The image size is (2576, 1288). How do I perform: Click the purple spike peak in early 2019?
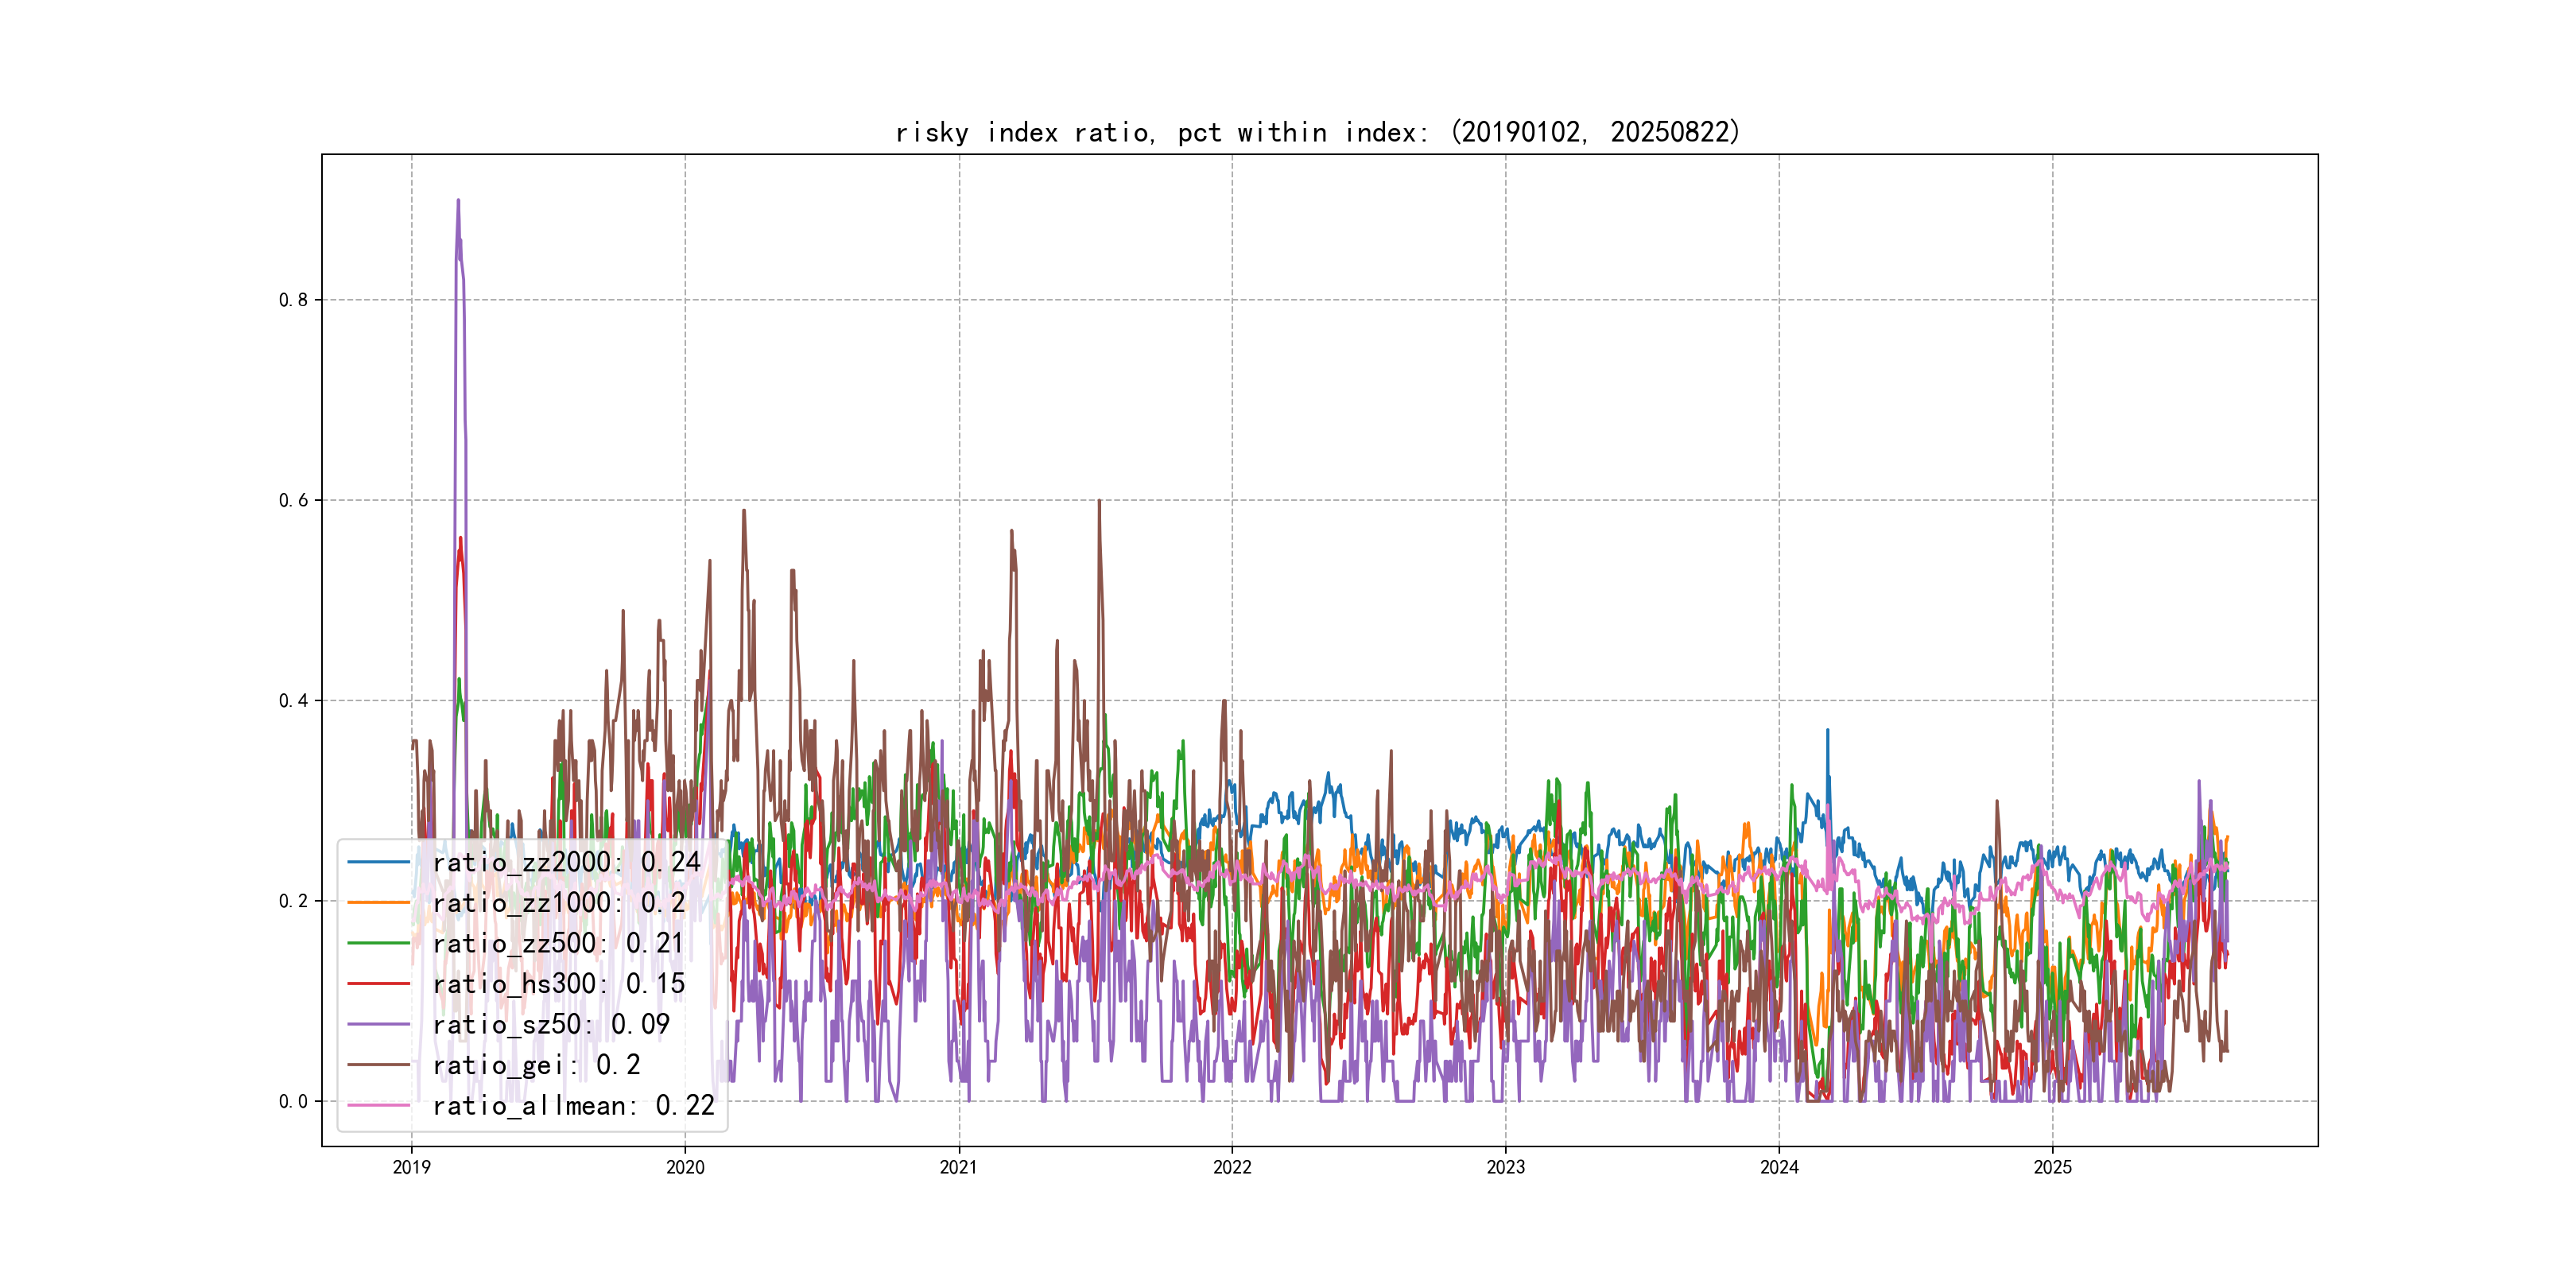click(x=458, y=201)
